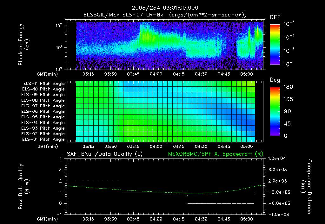The height and width of the screenshot is (224, 325).
Task: Click the 3 tick on data quality axis
Action: point(61,170)
